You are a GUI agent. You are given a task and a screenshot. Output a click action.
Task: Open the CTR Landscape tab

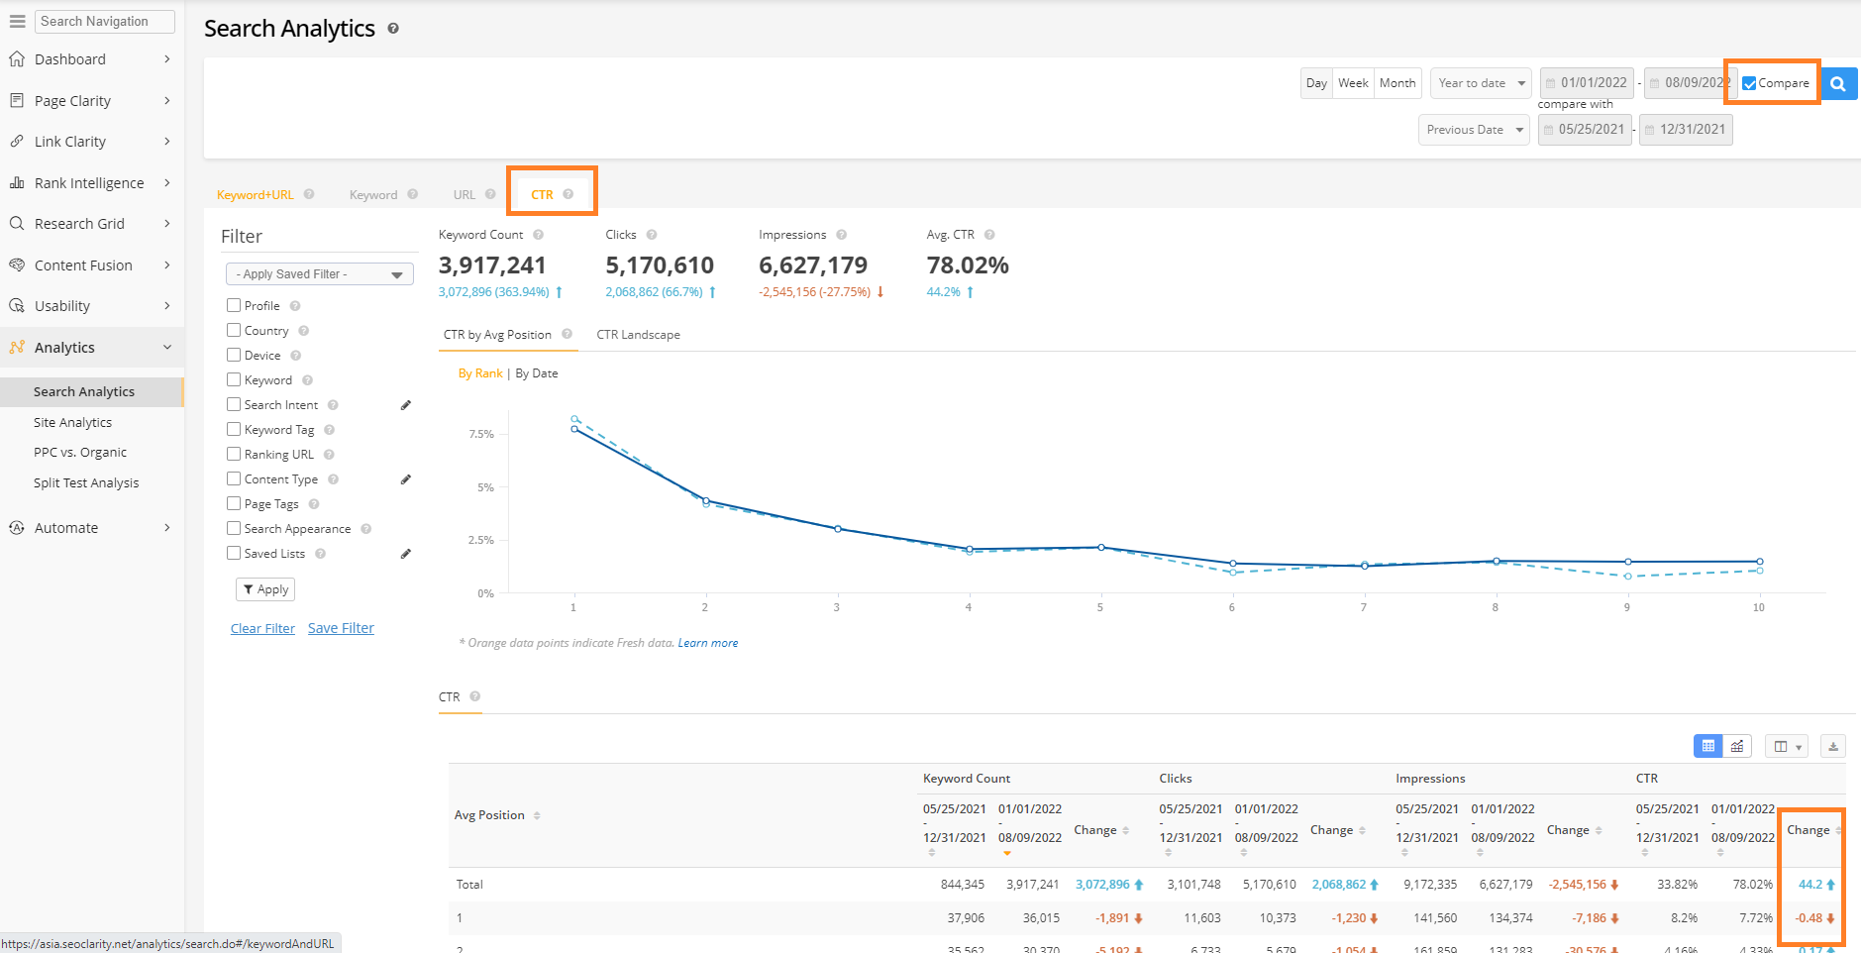tap(638, 335)
